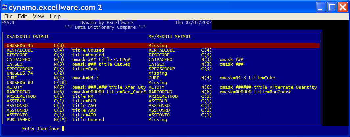This screenshot has width=350, height=137.
Task: Click omask=000000 title=Bar_Code# attribute
Action: click(109, 92)
